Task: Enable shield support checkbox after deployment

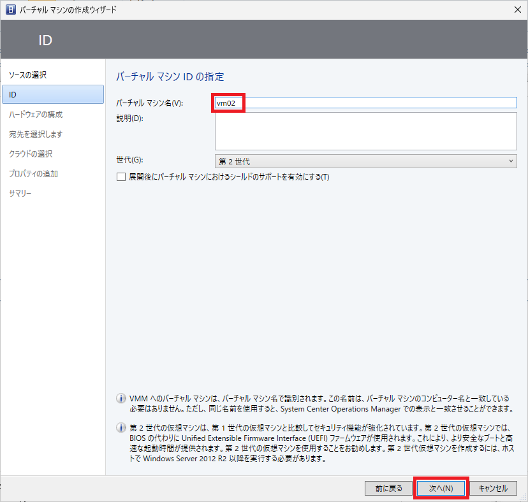Action: point(121,176)
